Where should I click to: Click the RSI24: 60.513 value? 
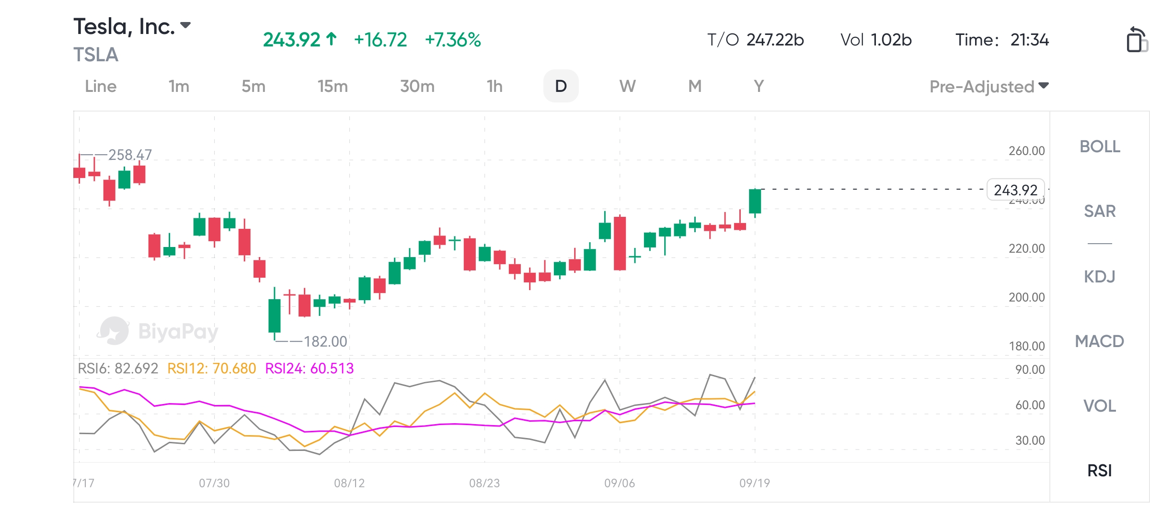coord(310,368)
